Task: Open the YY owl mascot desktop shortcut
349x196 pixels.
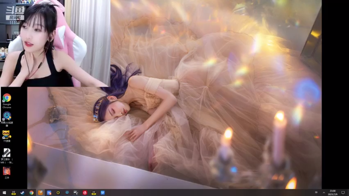Action: tap(7, 136)
